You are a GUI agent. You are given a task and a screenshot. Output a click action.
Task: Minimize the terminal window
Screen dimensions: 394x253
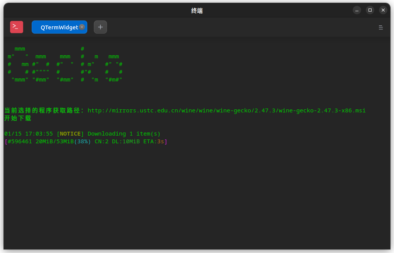point(357,10)
